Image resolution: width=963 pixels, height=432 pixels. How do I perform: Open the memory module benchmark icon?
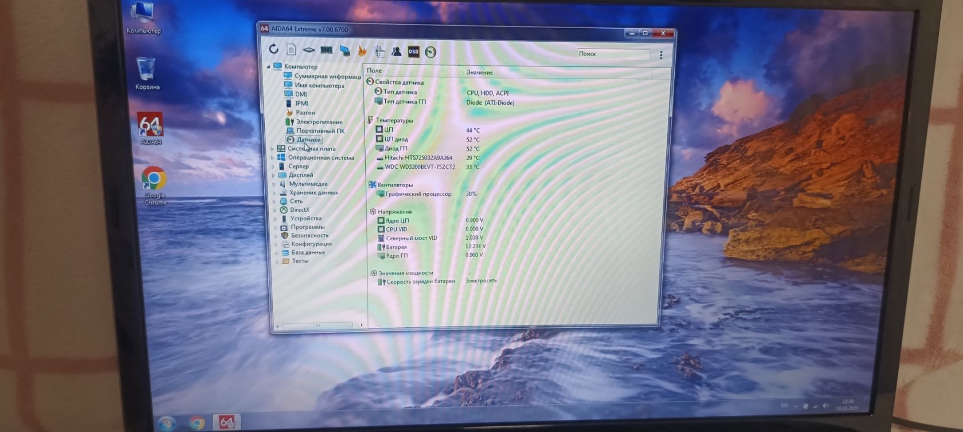point(326,50)
